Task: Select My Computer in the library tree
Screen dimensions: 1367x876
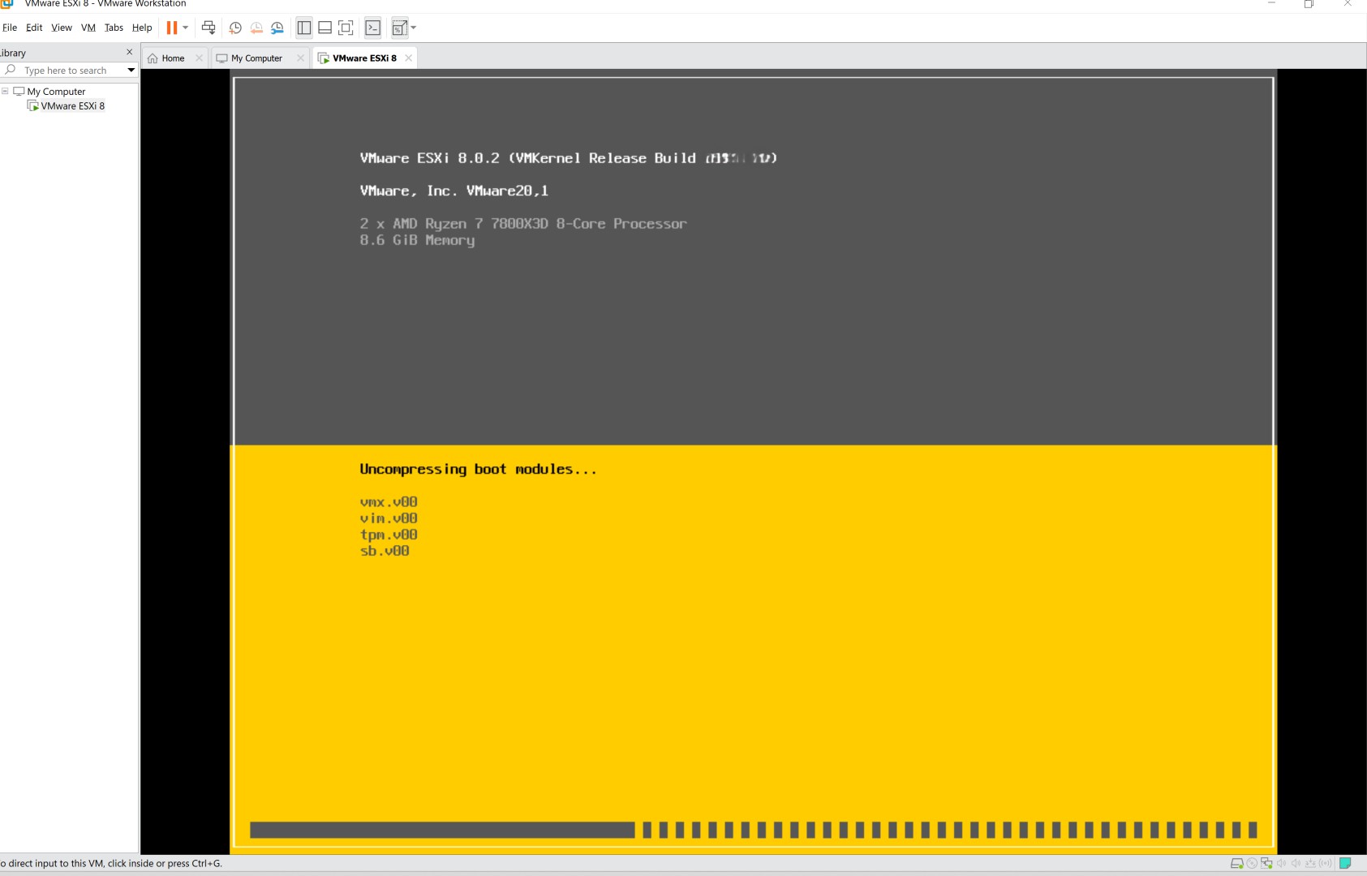Action: [56, 92]
